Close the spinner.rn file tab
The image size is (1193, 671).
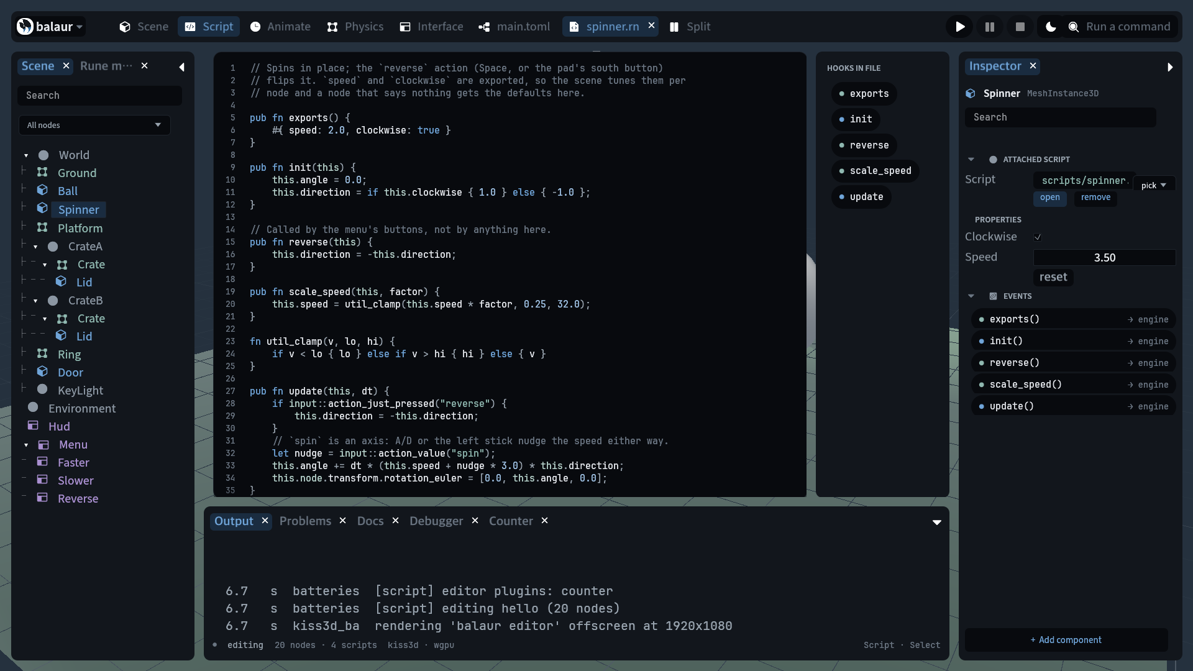pos(651,25)
